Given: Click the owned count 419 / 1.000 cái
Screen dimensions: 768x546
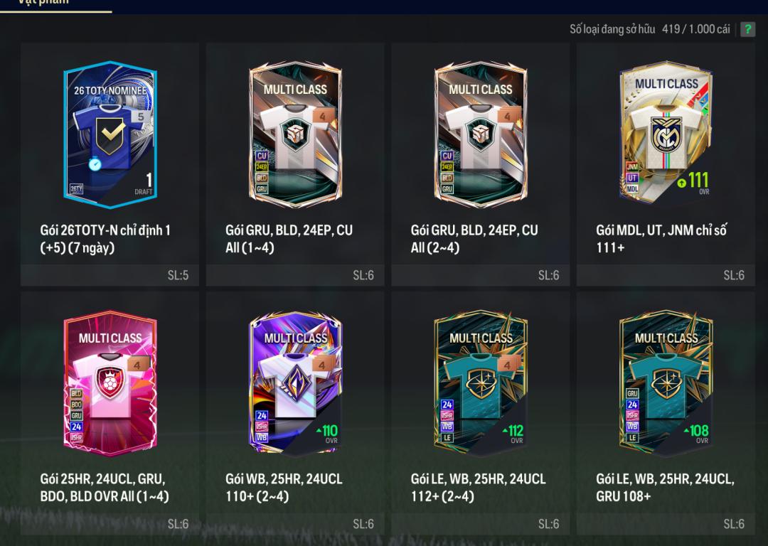Looking at the screenshot, I should click(696, 29).
